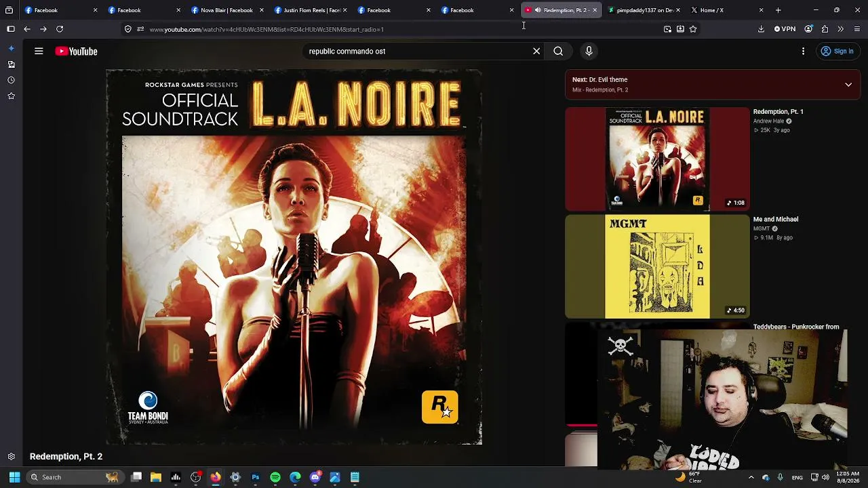Click the address bar URL
Viewport: 868px width, 488px height.
pyautogui.click(x=267, y=30)
